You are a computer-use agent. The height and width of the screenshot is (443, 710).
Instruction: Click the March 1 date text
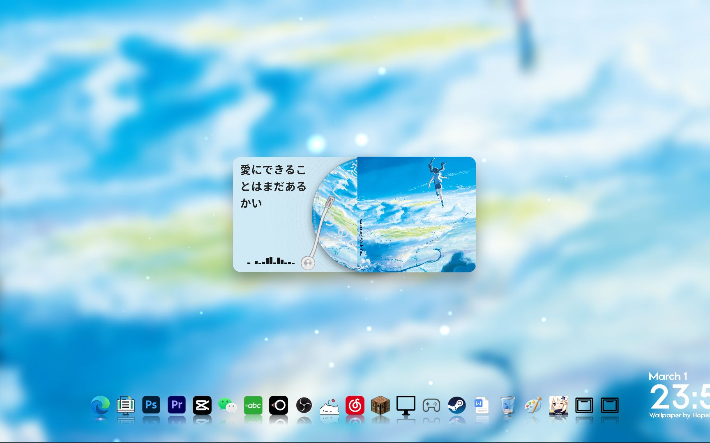point(668,376)
